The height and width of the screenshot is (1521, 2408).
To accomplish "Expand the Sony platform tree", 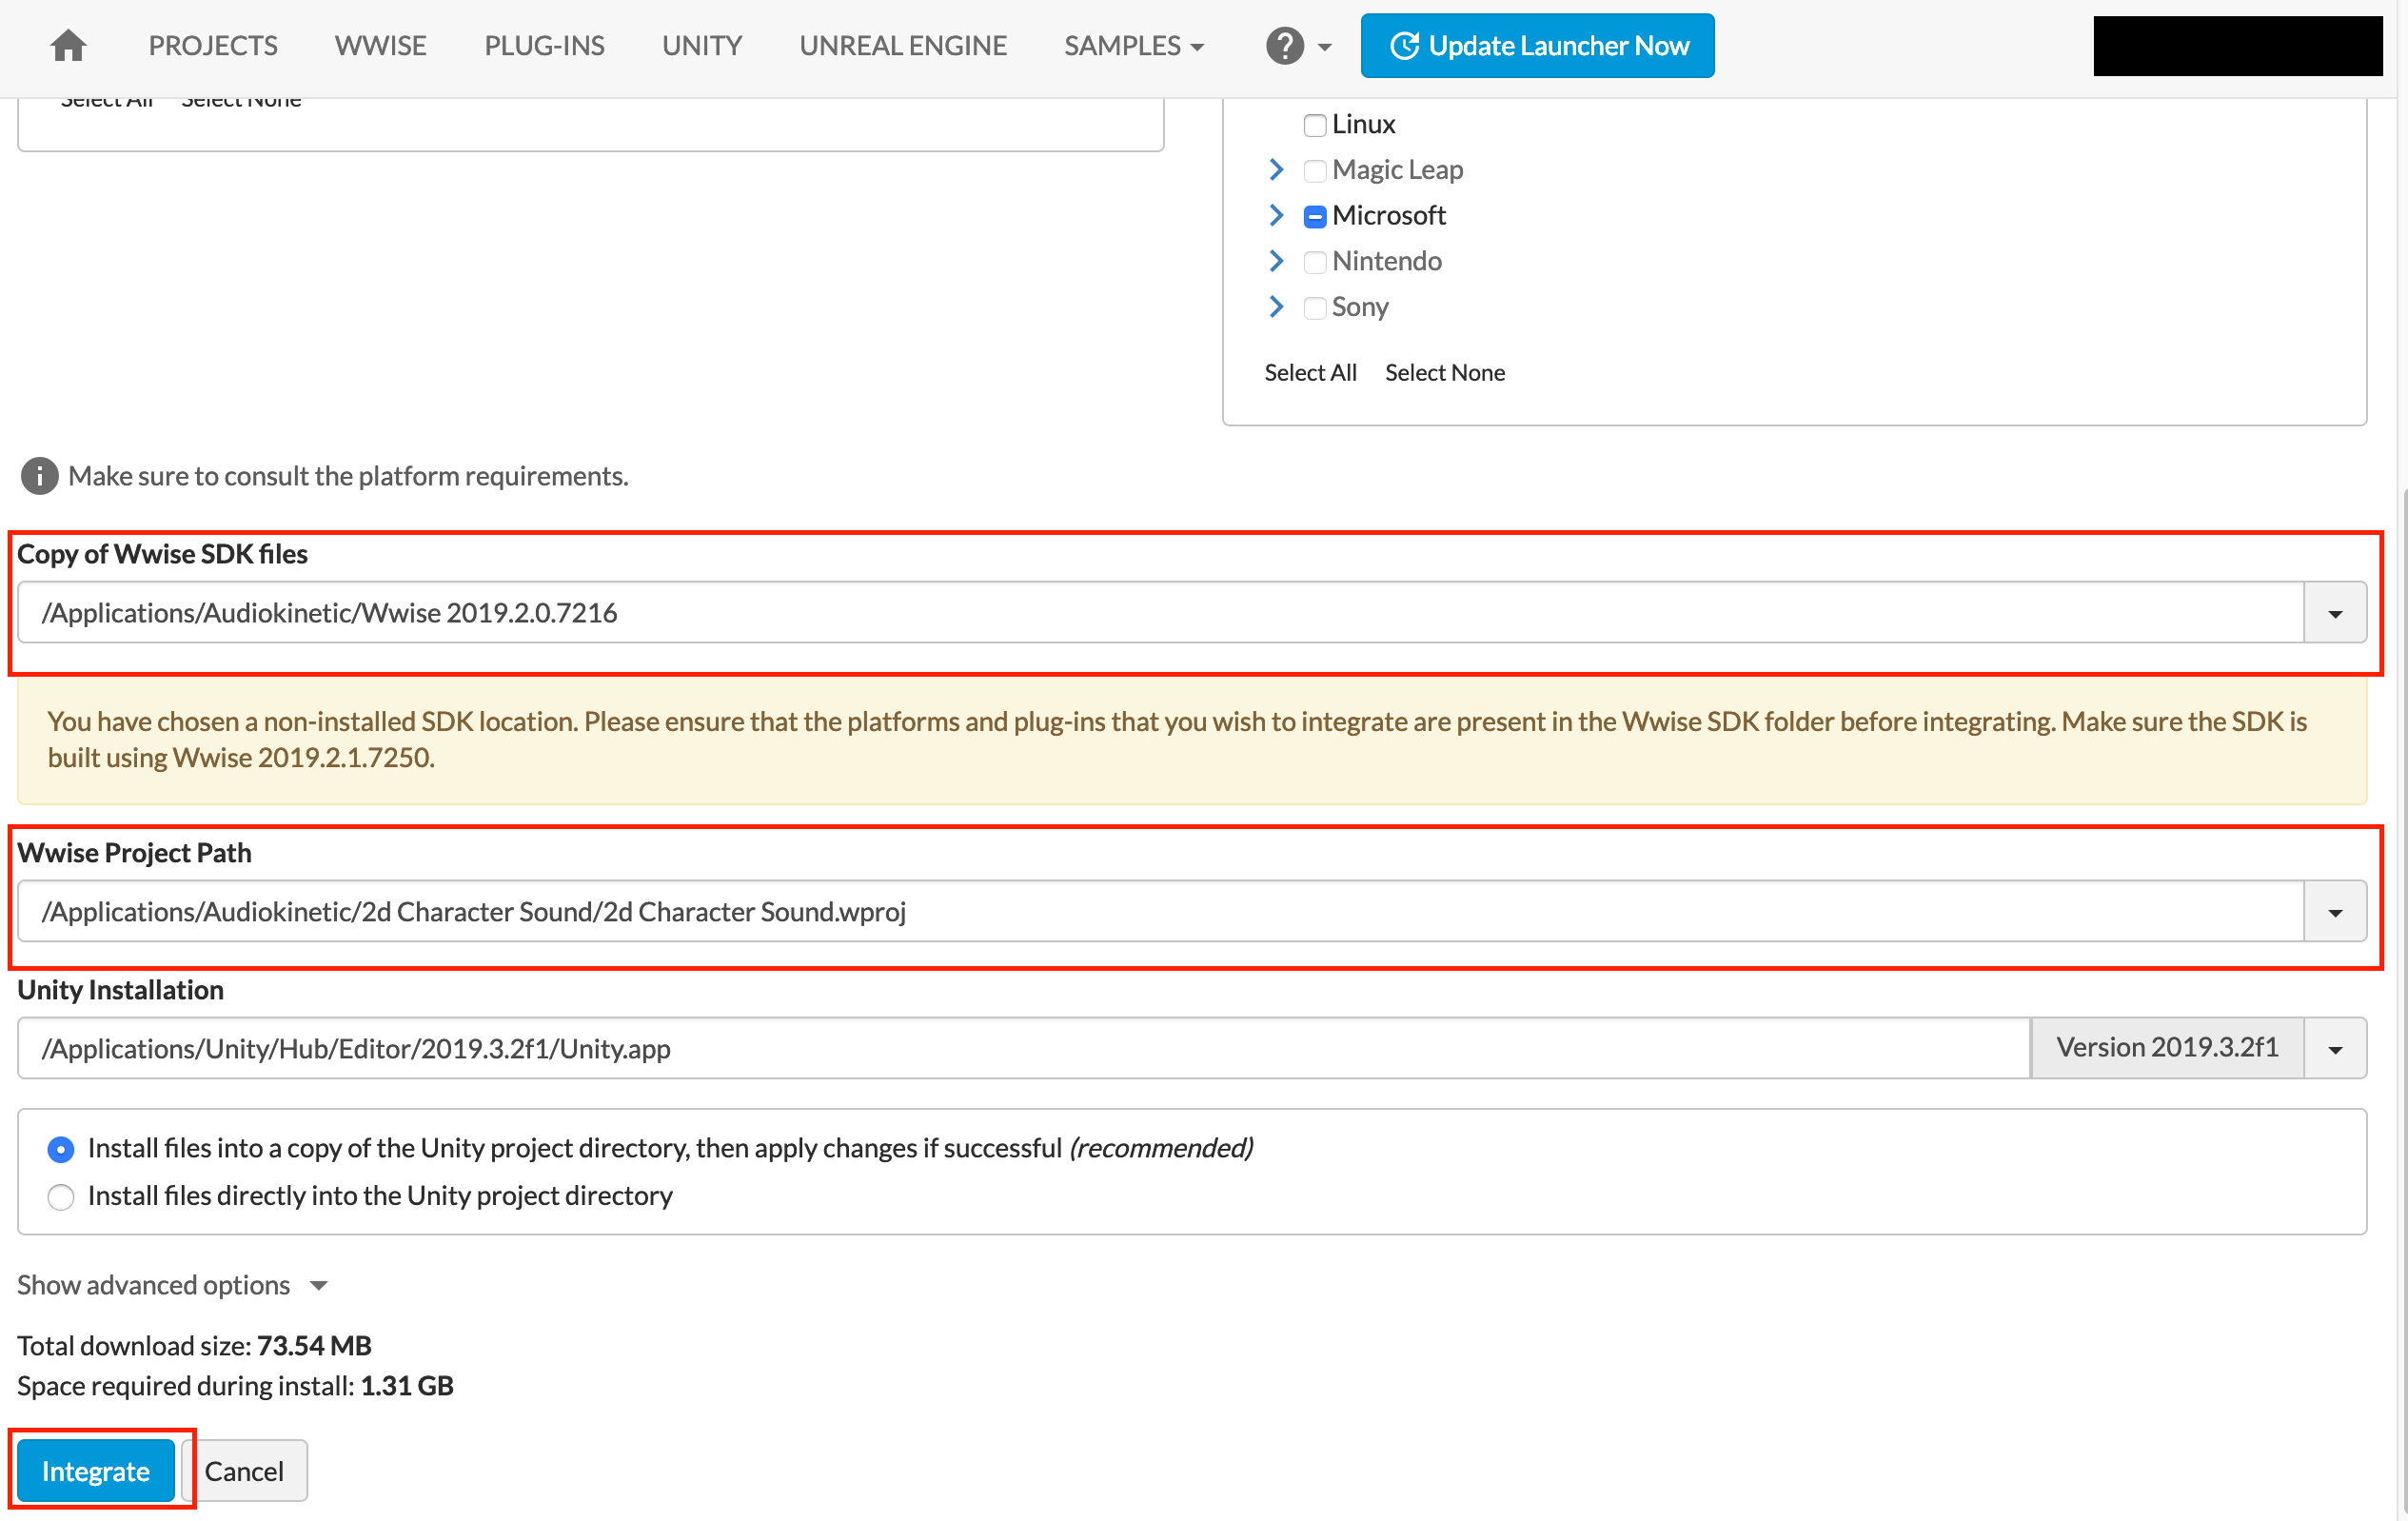I will click(1276, 307).
